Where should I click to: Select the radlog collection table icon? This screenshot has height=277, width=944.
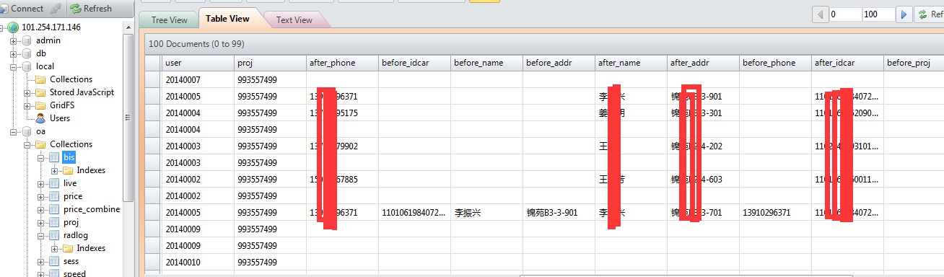click(54, 235)
